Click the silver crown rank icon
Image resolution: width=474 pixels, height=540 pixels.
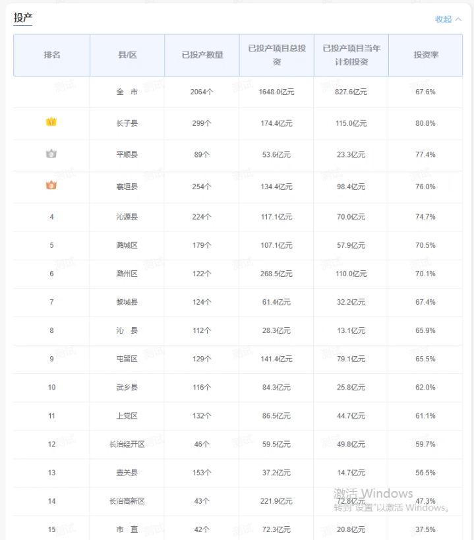[51, 154]
